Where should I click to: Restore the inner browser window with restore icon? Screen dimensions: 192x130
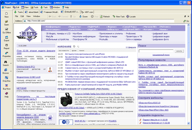(x=185, y=16)
